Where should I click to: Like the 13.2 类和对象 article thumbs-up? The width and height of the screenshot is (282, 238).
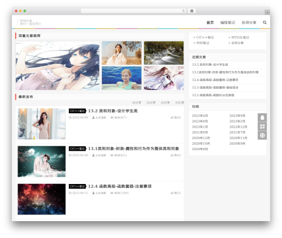(x=176, y=118)
